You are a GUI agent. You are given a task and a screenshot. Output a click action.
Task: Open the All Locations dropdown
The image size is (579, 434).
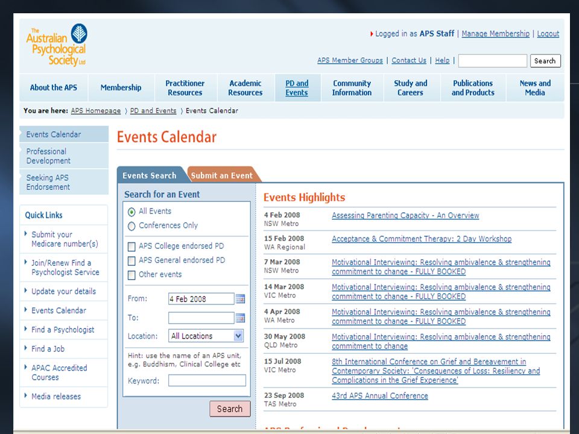(206, 336)
